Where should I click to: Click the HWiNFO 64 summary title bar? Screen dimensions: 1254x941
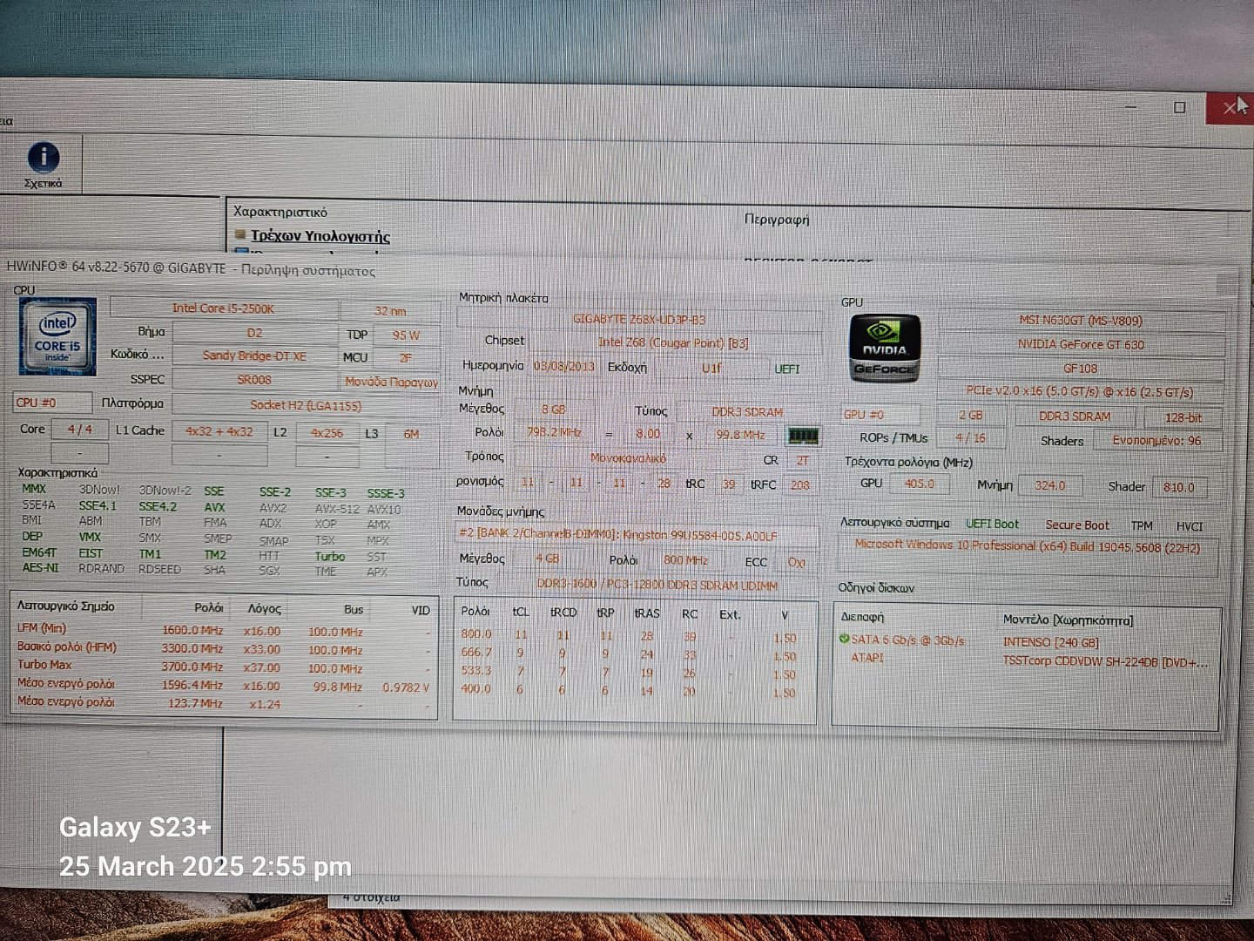click(610, 269)
